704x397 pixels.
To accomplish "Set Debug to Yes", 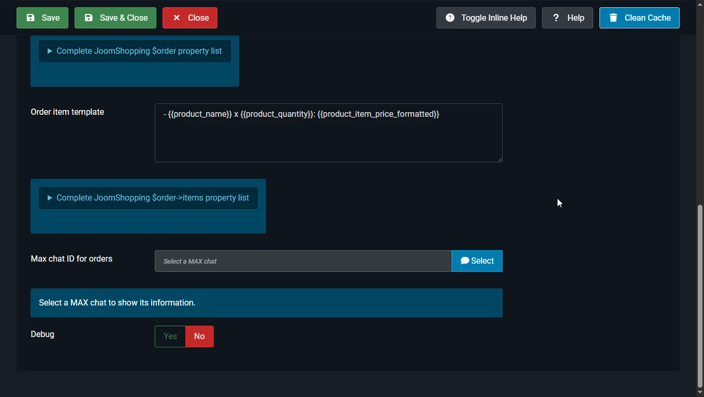I will pos(170,337).
